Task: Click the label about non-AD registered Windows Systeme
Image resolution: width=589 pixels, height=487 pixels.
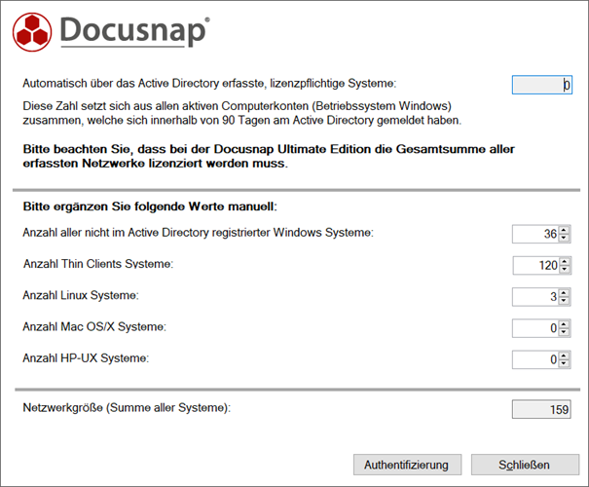Action: point(198,233)
